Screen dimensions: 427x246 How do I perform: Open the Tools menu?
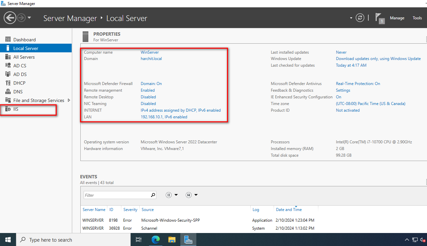click(417, 18)
